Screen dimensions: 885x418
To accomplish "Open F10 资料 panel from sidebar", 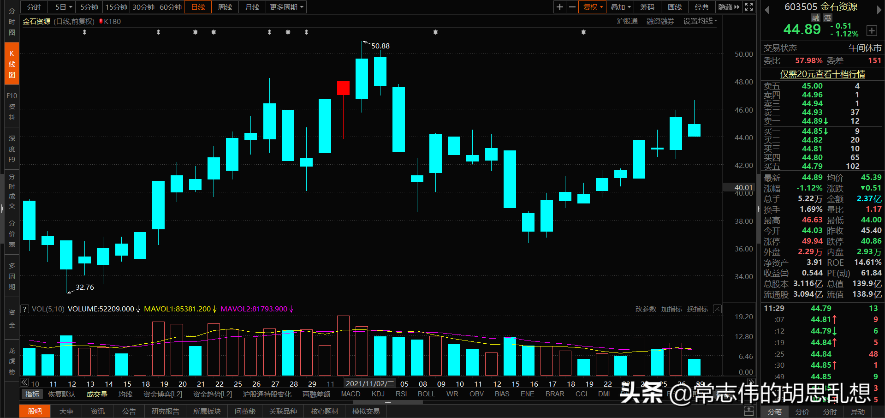I will pos(12,106).
